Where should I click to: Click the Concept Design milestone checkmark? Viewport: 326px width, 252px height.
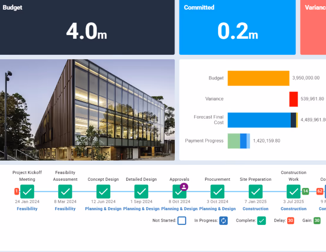[103, 191]
